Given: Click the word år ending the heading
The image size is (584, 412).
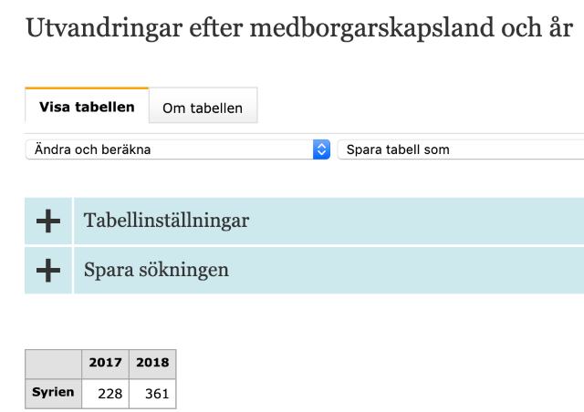Looking at the screenshot, I should (x=558, y=28).
